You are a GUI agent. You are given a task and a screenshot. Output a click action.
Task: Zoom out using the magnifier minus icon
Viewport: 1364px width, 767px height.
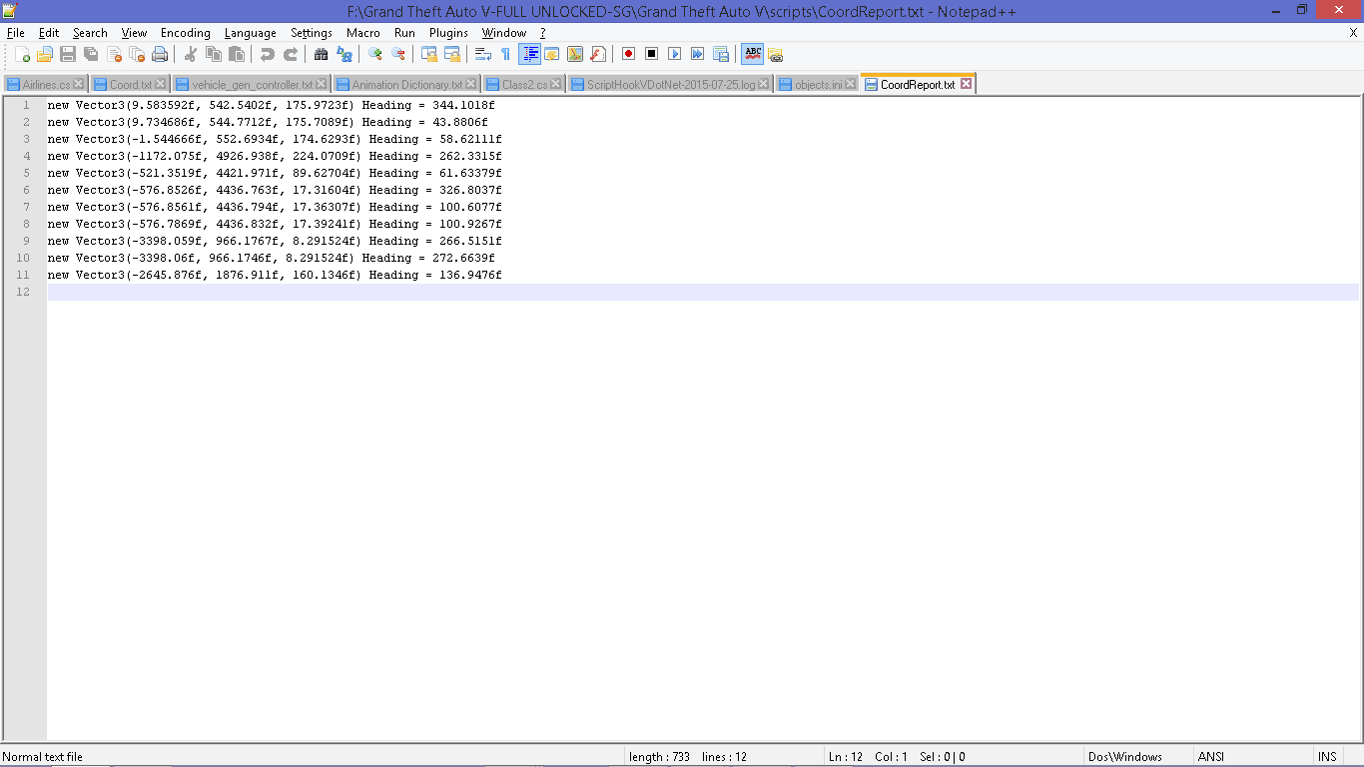click(397, 54)
